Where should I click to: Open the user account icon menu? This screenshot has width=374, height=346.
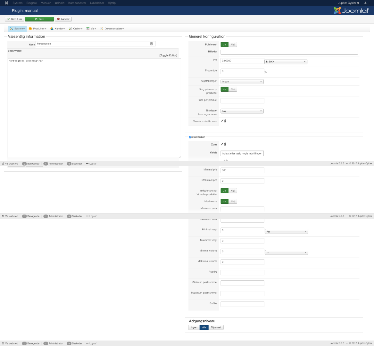coord(365,3)
